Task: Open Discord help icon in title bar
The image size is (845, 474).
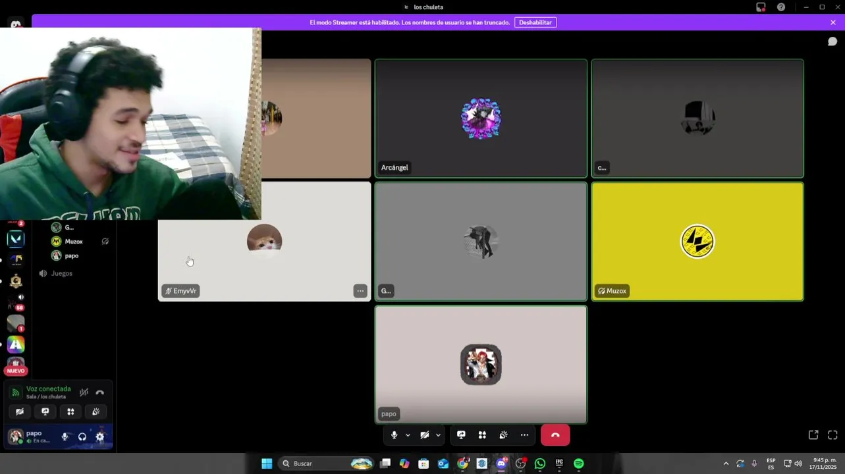Action: (781, 7)
